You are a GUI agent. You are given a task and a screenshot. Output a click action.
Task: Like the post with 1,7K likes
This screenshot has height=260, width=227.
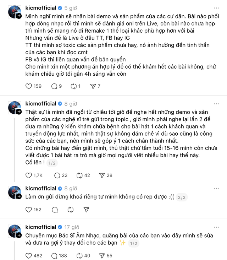point(29,175)
